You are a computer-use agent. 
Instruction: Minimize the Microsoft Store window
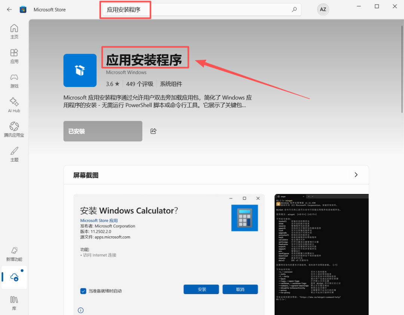click(x=359, y=6)
